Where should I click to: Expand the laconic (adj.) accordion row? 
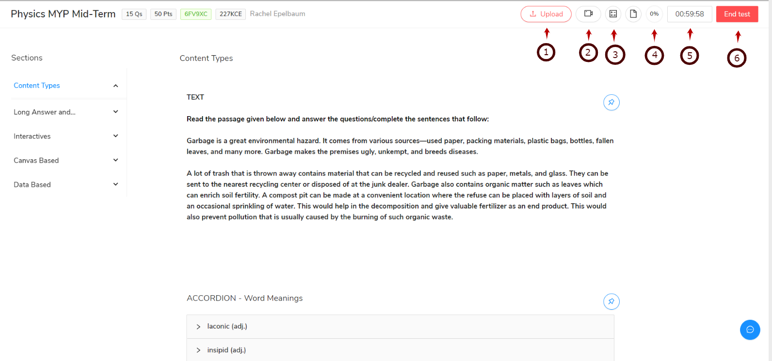[x=400, y=327]
